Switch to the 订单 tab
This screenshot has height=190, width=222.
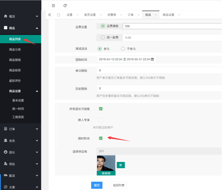131,15
